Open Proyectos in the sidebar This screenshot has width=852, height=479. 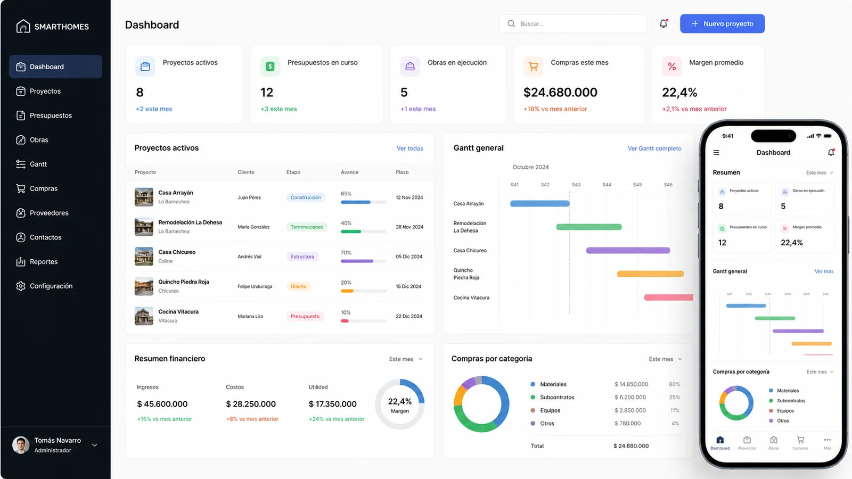point(55,91)
